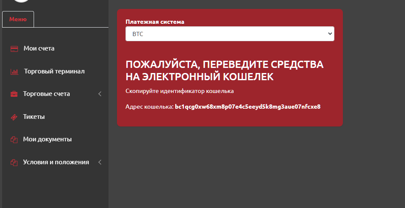Click the briefcase icon for Торговые счета
The width and height of the screenshot is (405, 208).
tap(14, 94)
